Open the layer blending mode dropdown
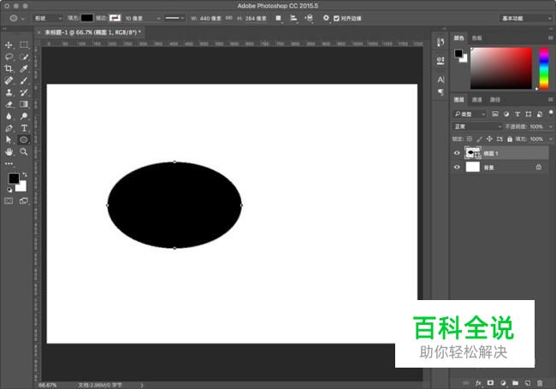This screenshot has height=389, width=556. [477, 127]
